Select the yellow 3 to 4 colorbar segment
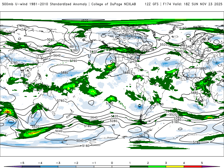The image size is (224, 168). point(175,167)
